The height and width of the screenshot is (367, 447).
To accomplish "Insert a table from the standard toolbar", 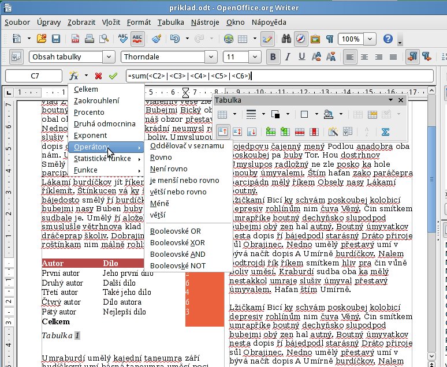I will coord(243,39).
